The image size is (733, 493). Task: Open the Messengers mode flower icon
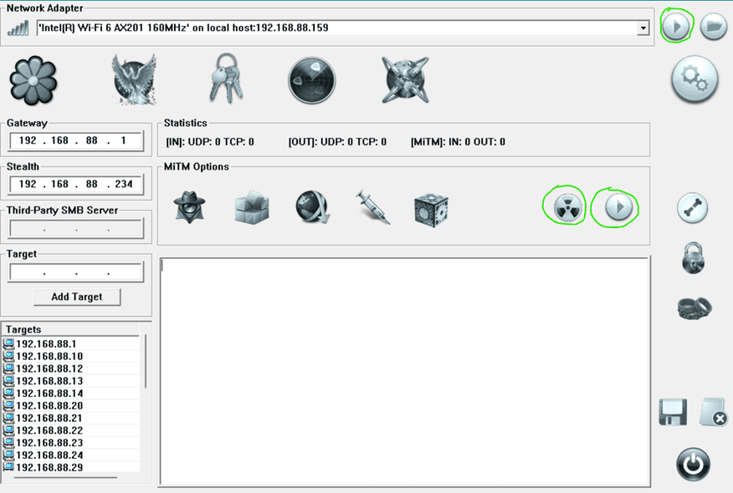coord(33,81)
